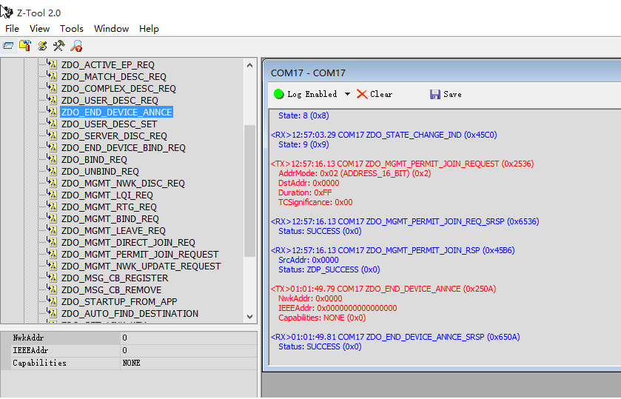Select ZDO_MGMT_DIRECT_JOIN_REQ command

tap(128, 243)
